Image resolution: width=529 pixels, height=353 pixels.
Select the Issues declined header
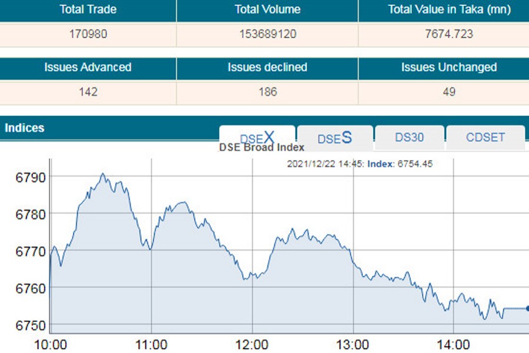point(267,67)
